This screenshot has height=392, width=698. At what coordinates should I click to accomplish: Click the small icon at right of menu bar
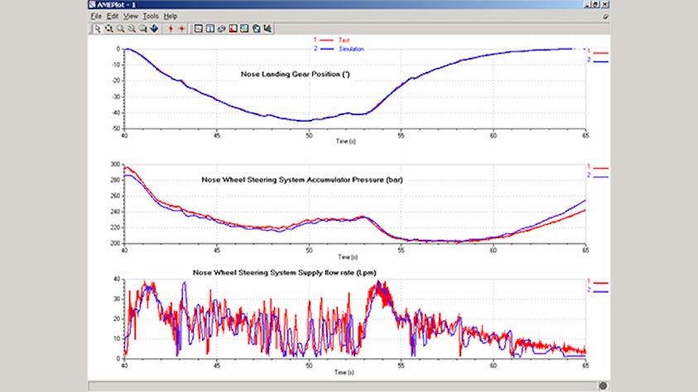[605, 17]
